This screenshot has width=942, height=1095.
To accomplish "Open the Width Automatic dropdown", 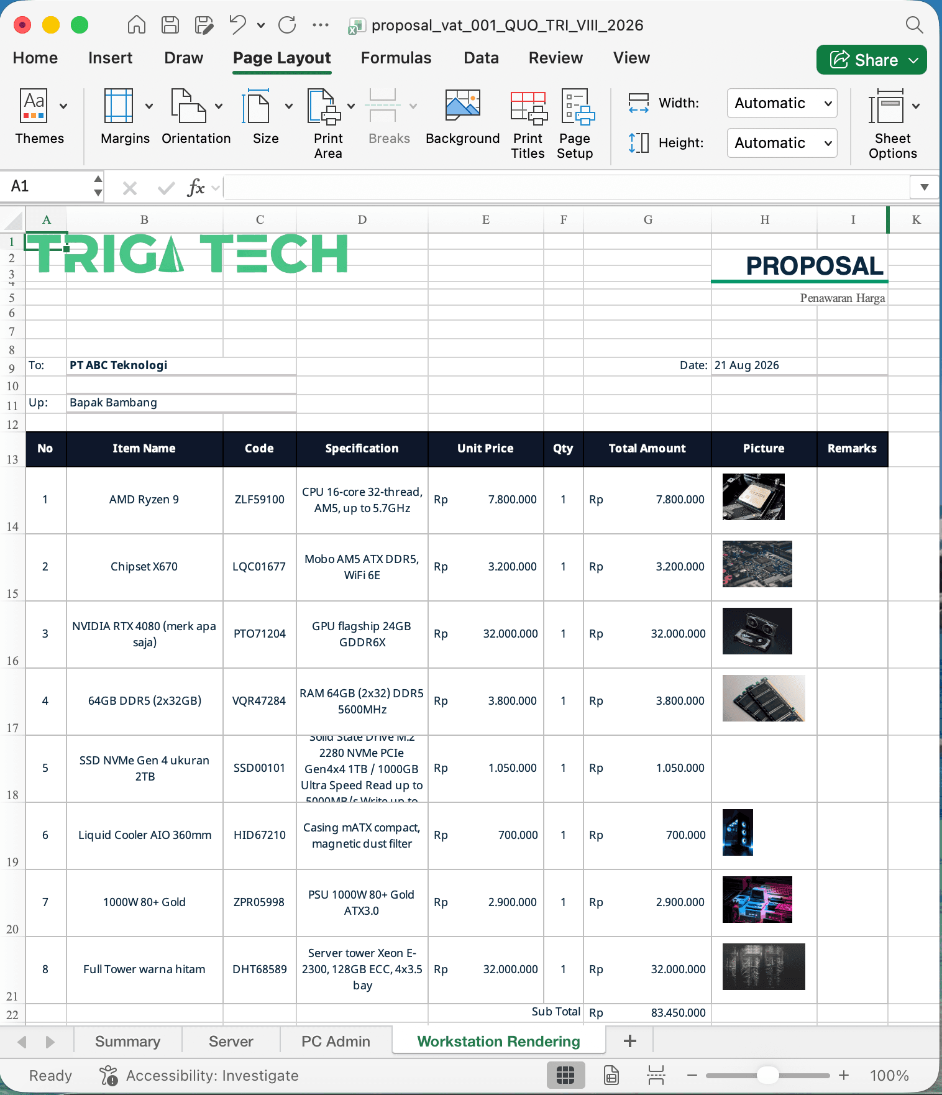I will click(782, 103).
